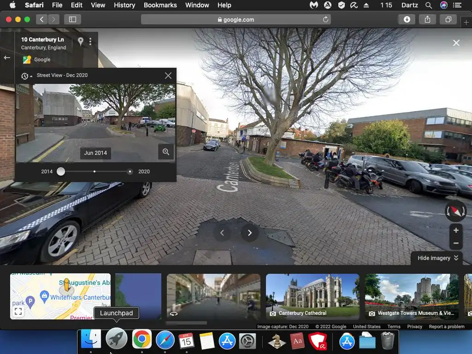This screenshot has height=354, width=472.
Task: Open the Apple menu
Action: point(12,5)
